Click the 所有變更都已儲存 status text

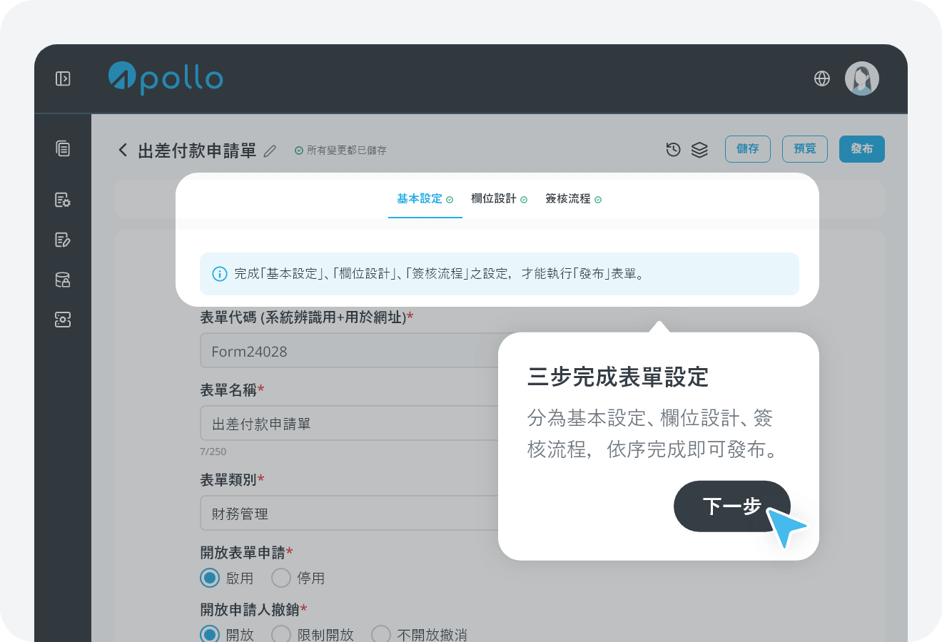[x=347, y=151]
